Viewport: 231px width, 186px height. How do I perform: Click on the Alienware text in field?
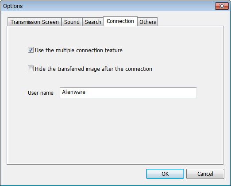pyautogui.click(x=73, y=92)
